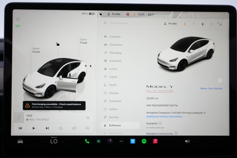Tap the 32,613 mi odometer reading

tap(152, 98)
